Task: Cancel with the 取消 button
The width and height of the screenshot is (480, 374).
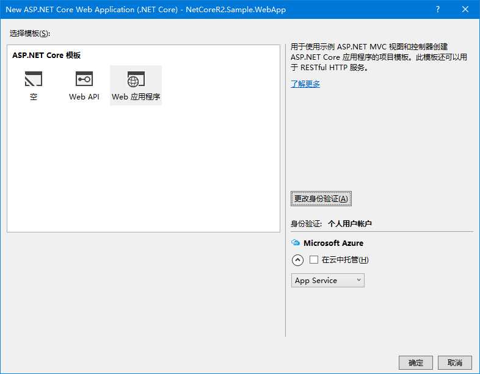Action: [x=454, y=362]
